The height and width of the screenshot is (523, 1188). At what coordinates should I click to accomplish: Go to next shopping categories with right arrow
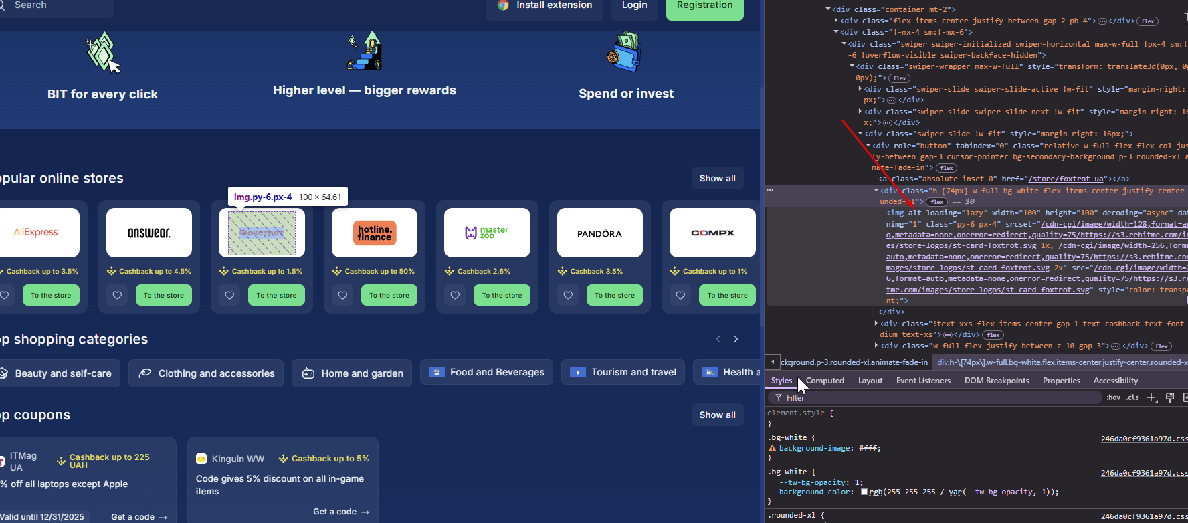click(x=736, y=340)
